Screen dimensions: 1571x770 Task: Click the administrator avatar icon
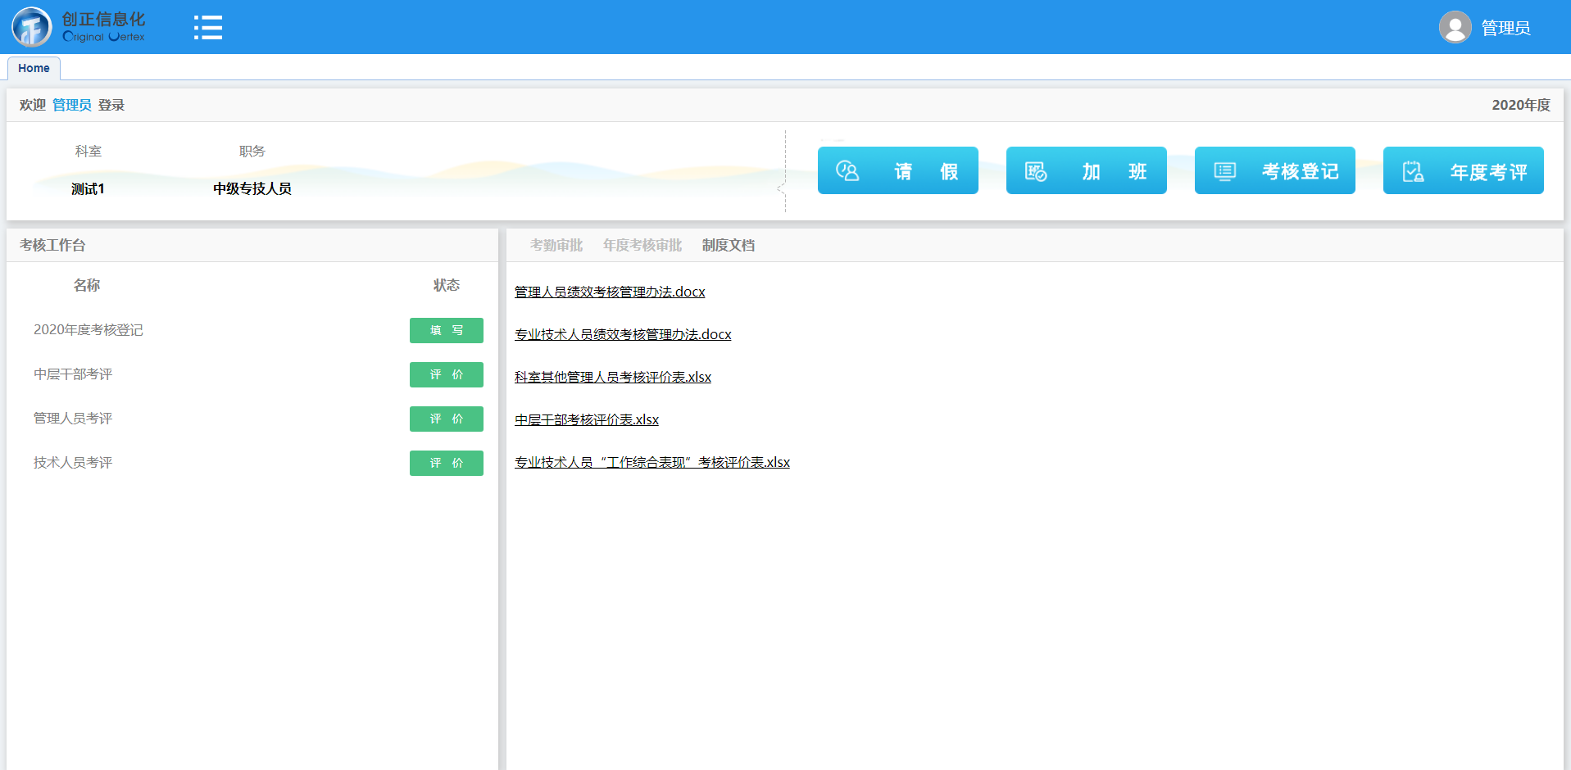(x=1455, y=27)
